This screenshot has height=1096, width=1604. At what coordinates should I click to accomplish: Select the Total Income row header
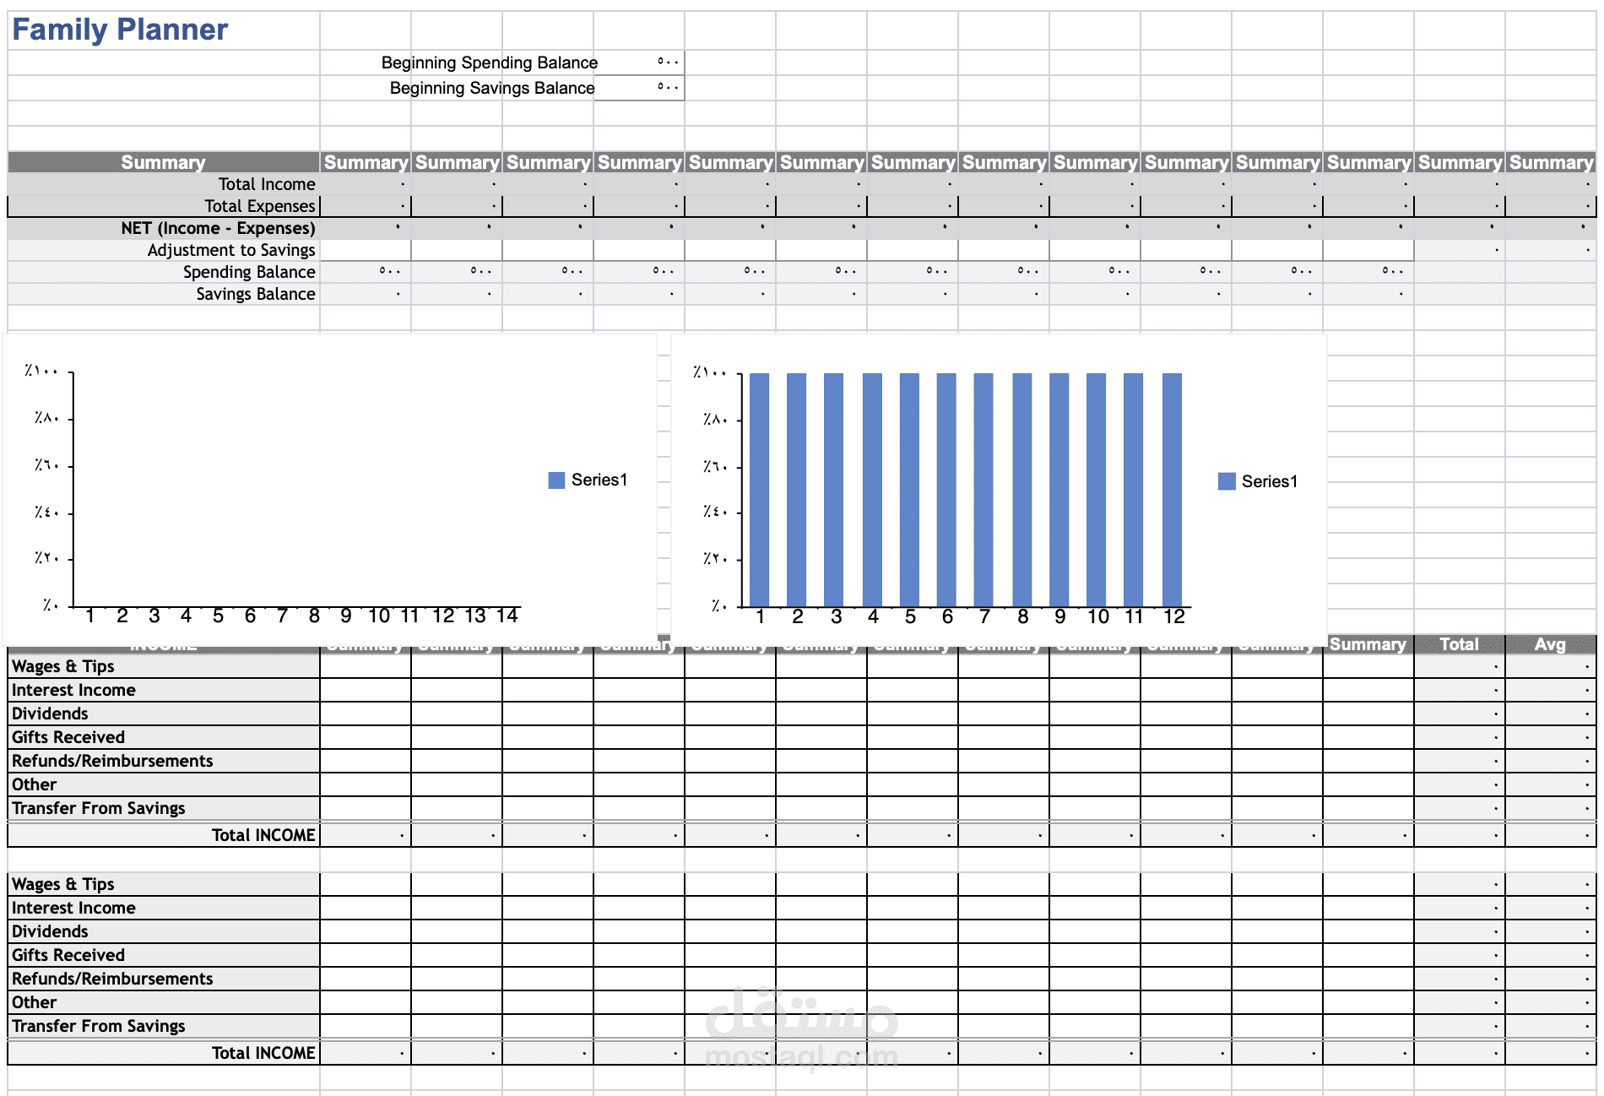click(266, 183)
